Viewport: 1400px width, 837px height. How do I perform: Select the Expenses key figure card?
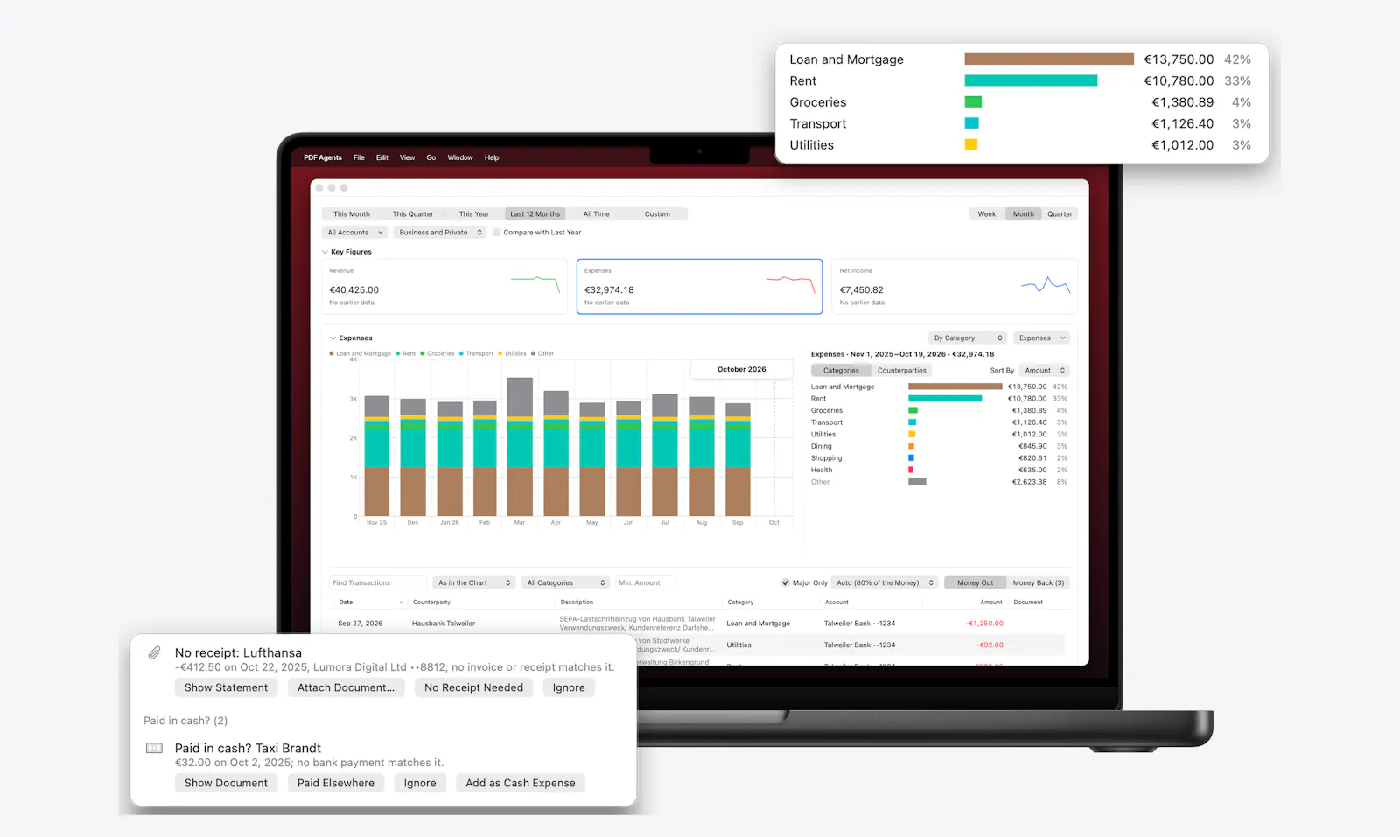(699, 286)
